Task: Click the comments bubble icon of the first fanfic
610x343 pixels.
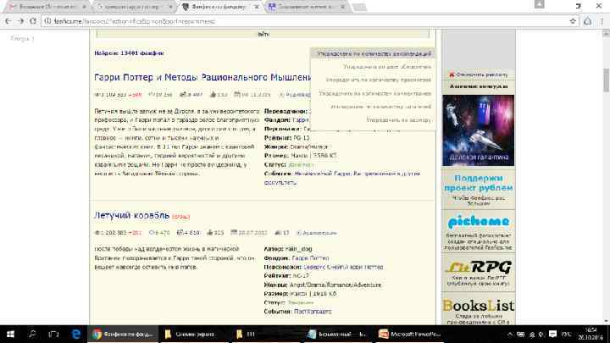Action: tap(152, 95)
